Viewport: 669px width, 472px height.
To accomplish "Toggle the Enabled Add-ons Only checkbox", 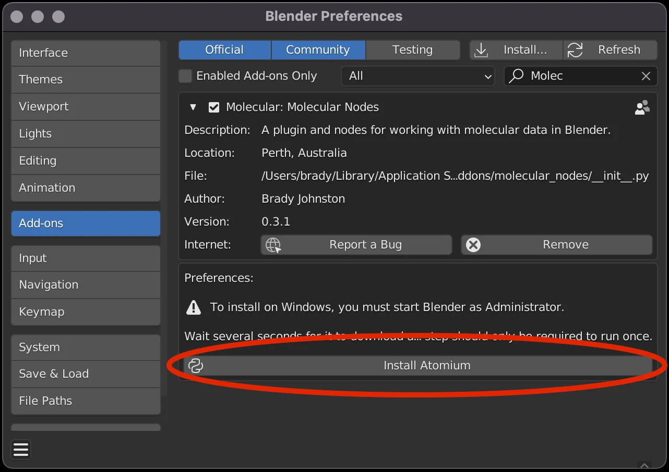I will click(185, 76).
